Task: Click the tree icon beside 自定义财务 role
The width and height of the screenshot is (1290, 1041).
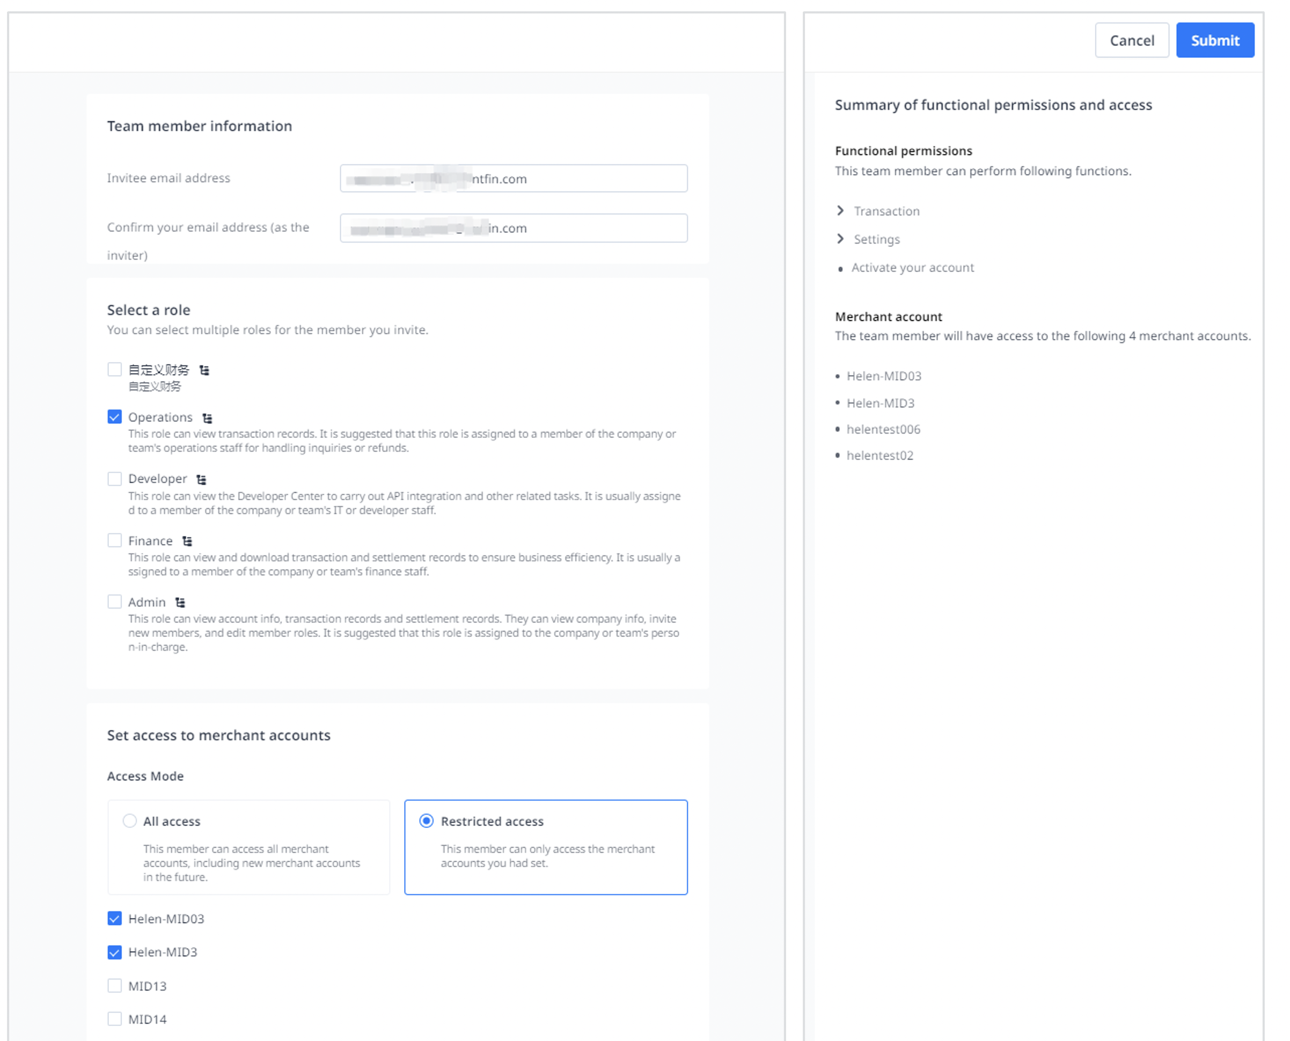Action: 204,370
